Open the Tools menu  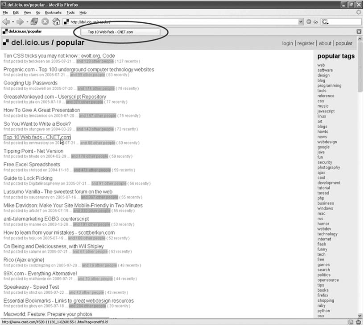(70, 13)
